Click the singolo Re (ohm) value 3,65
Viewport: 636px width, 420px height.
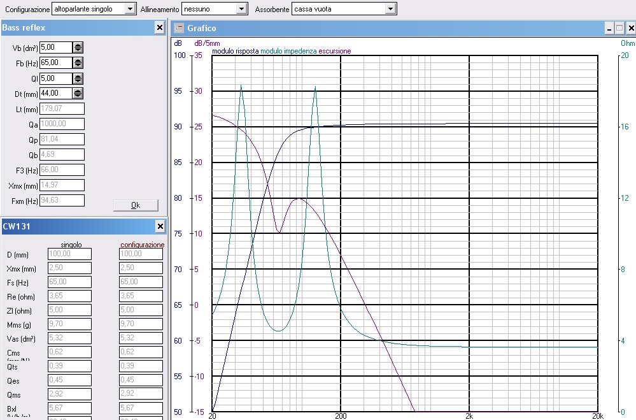pos(70,296)
